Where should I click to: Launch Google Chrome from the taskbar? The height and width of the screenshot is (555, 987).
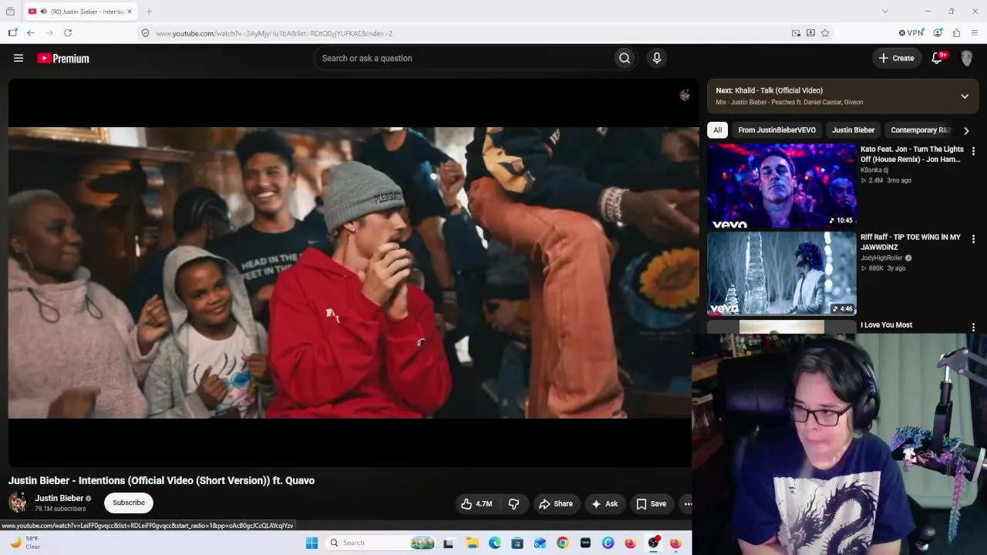(x=563, y=543)
